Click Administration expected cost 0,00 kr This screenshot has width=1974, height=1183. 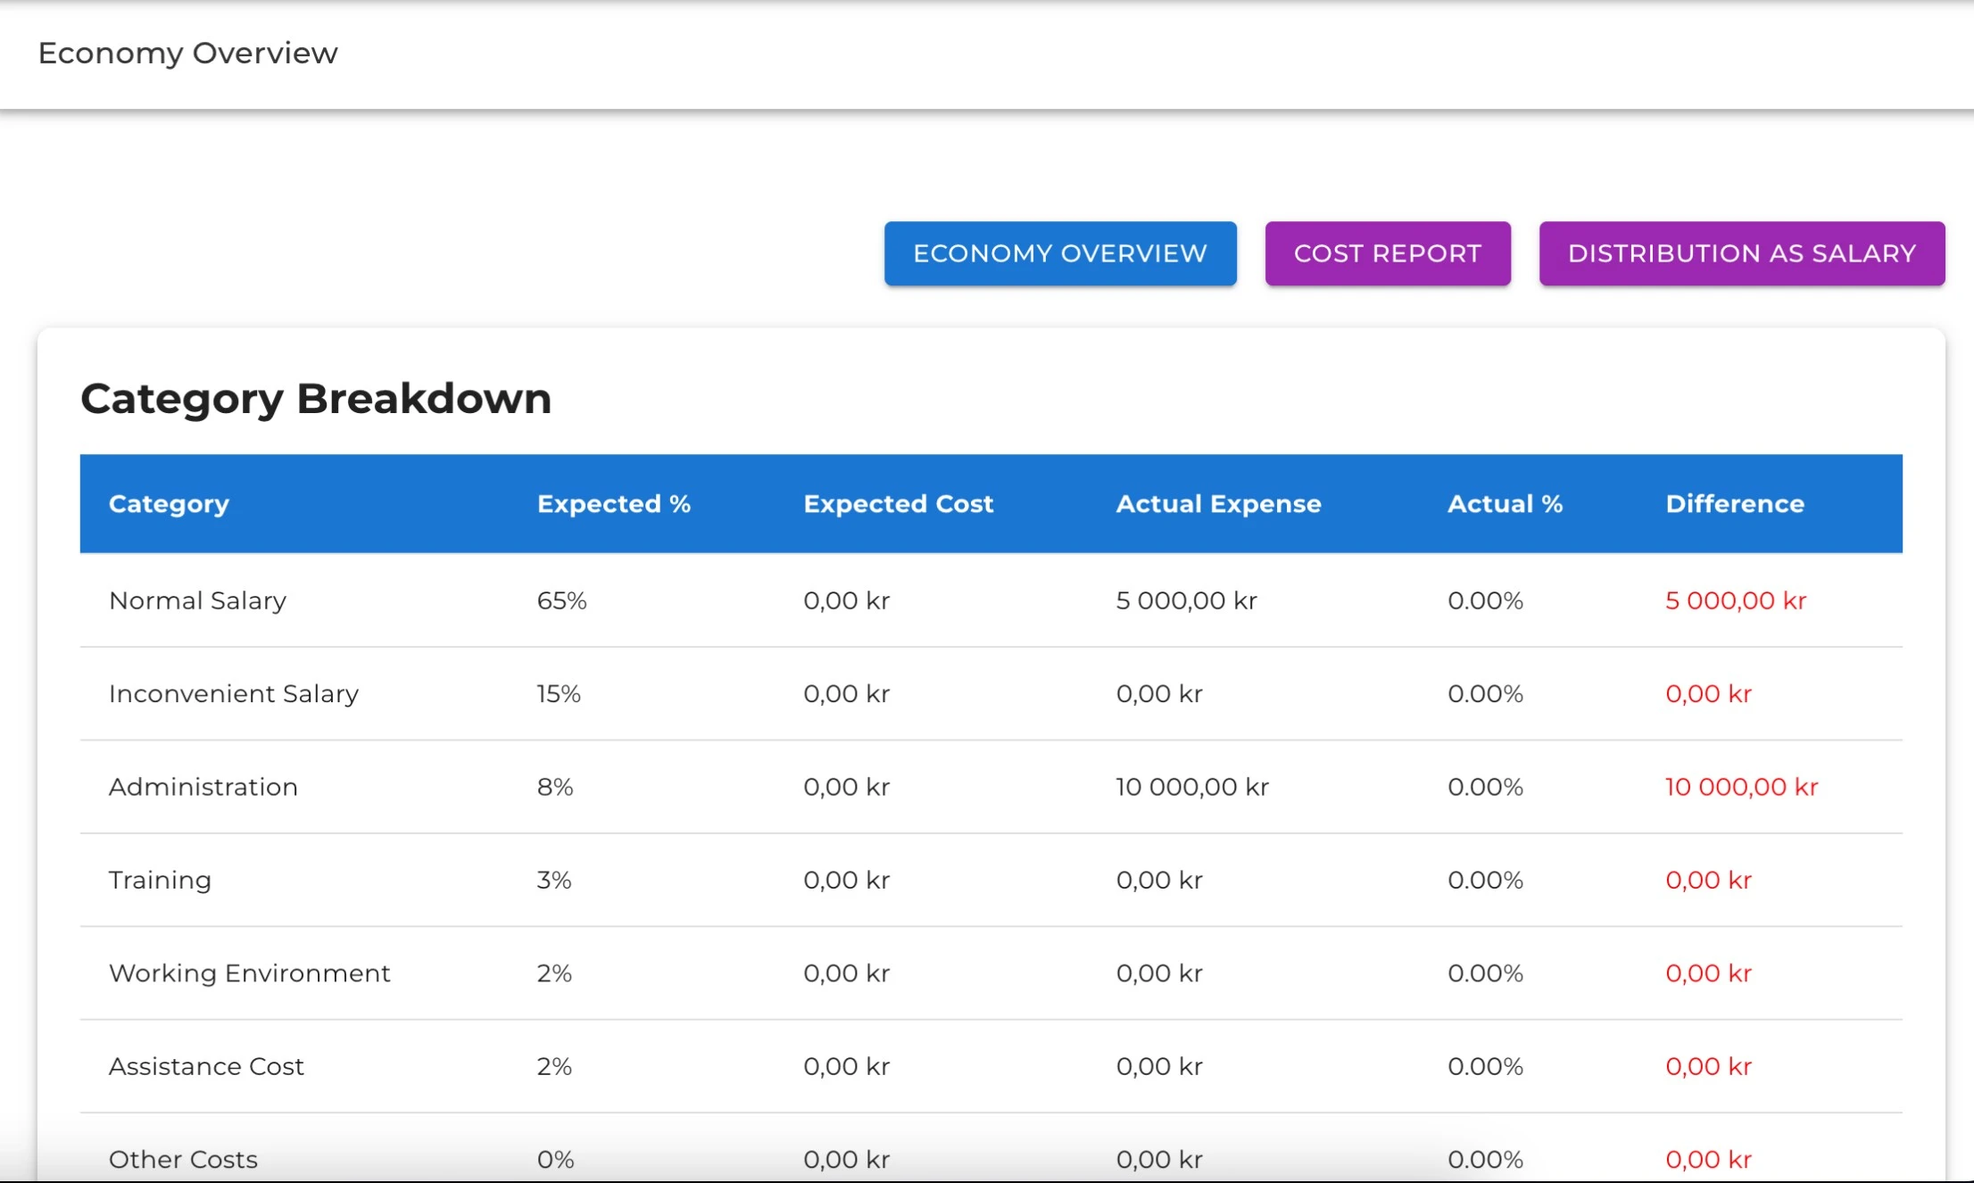(846, 787)
